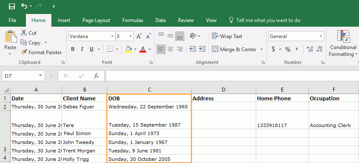This screenshot has height=163, width=359.
Task: Toggle the Bottom Align icon
Action: pyautogui.click(x=180, y=36)
